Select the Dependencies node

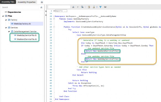pyautogui.click(x=14, y=12)
